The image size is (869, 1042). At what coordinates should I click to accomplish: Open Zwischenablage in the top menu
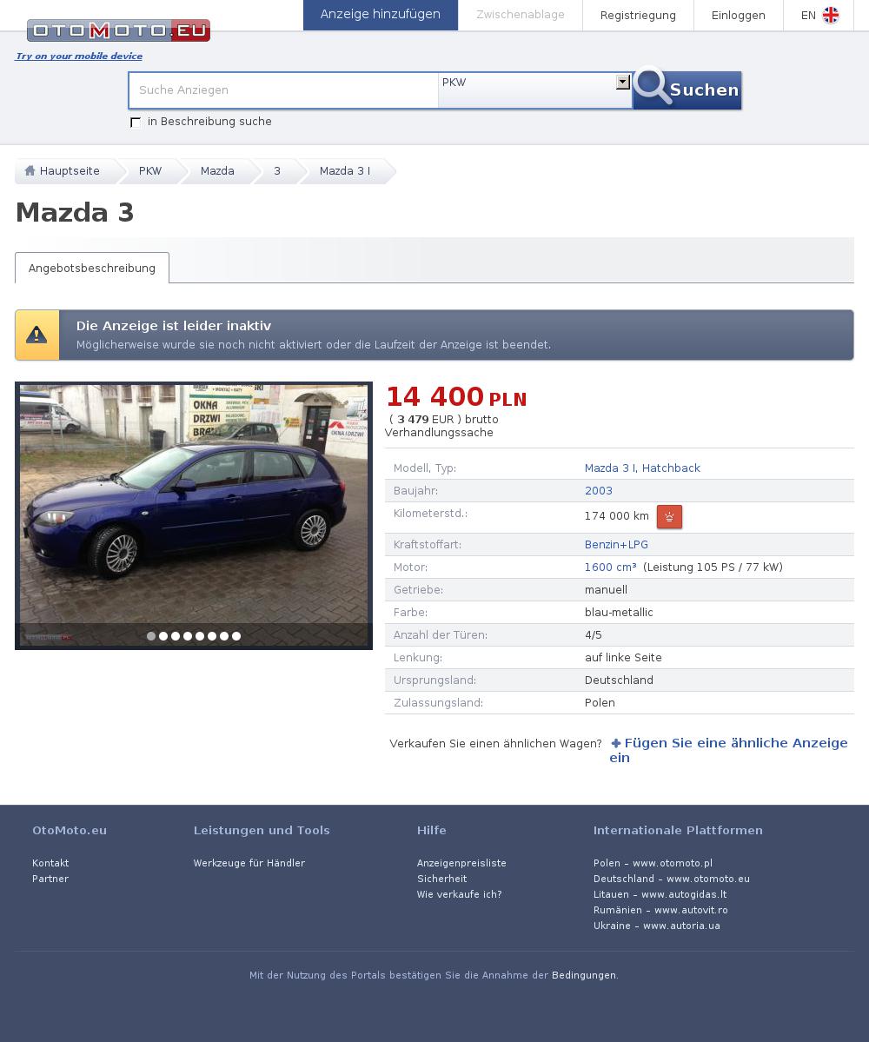tap(521, 15)
